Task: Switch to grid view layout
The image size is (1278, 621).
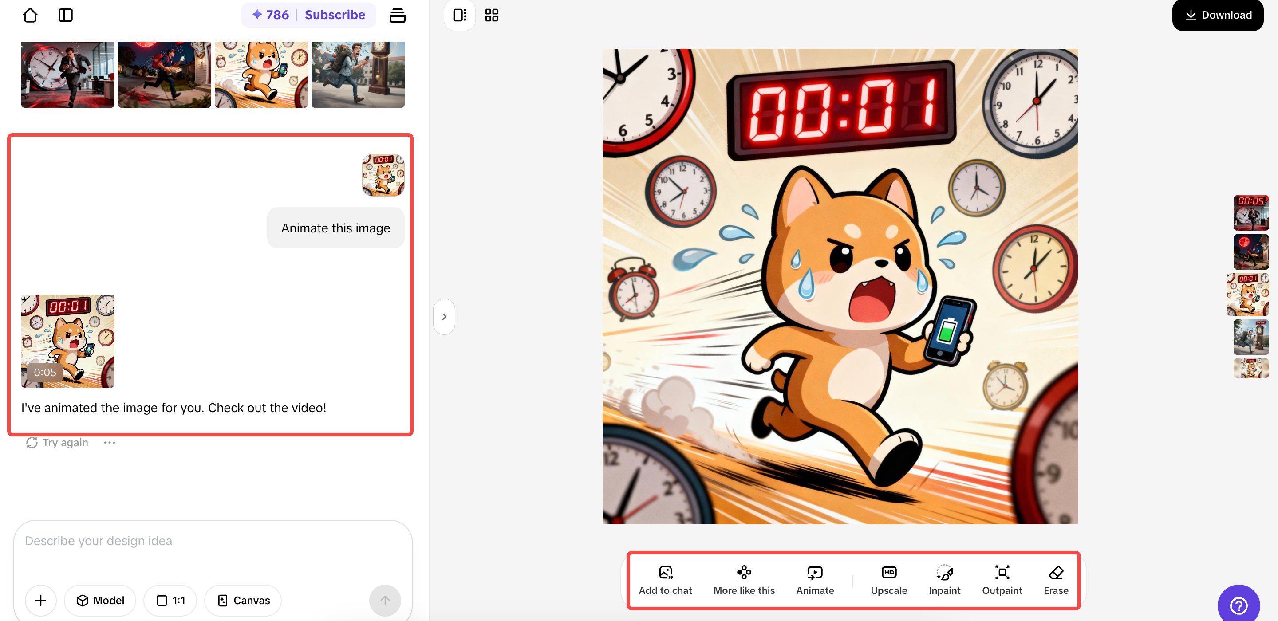Action: pyautogui.click(x=491, y=15)
